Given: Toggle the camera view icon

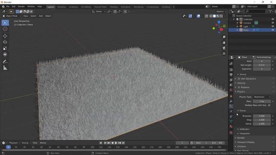Looking at the screenshot, I should 224,48.
